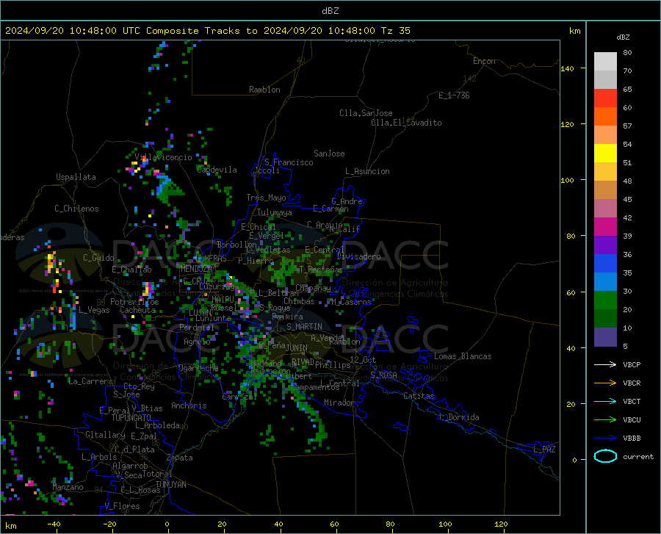This screenshot has height=534, width=661.
Task: Click the L_PAZ label at lower right
Action: (x=544, y=450)
